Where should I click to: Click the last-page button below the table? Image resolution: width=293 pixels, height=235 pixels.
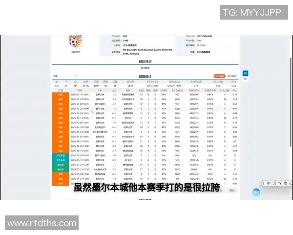[232, 190]
